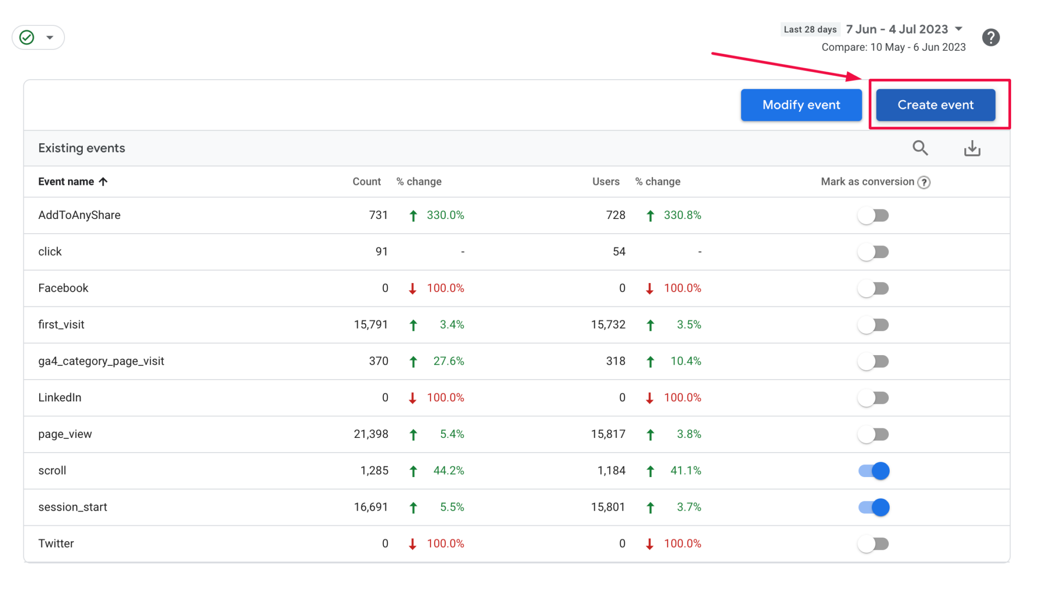Click the search icon above the events table

point(920,148)
